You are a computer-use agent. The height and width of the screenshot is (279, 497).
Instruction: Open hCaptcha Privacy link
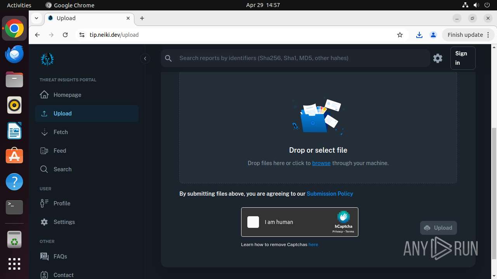coord(337,232)
